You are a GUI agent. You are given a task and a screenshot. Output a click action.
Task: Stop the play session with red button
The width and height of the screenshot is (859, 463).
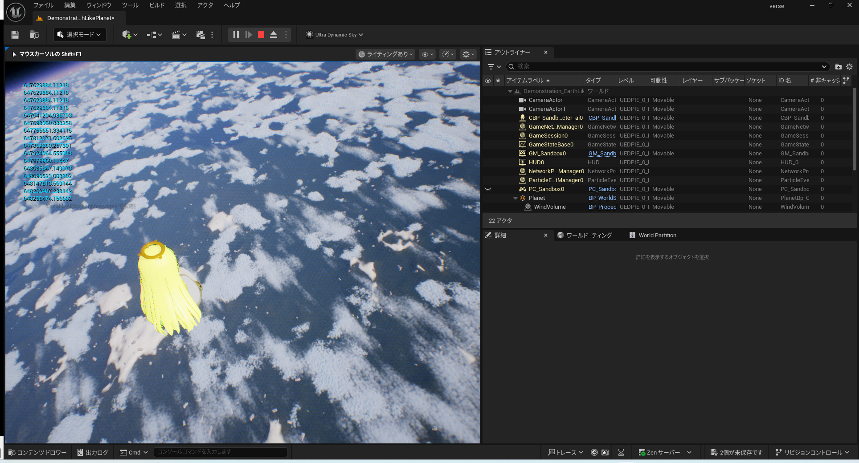pos(261,35)
